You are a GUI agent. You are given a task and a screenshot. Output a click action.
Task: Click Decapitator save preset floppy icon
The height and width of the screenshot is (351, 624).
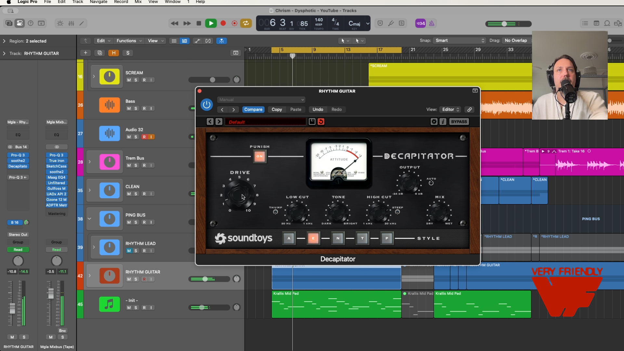[312, 122]
